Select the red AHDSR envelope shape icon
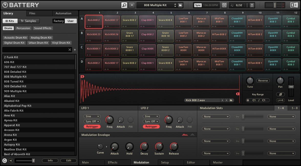 (185, 135)
